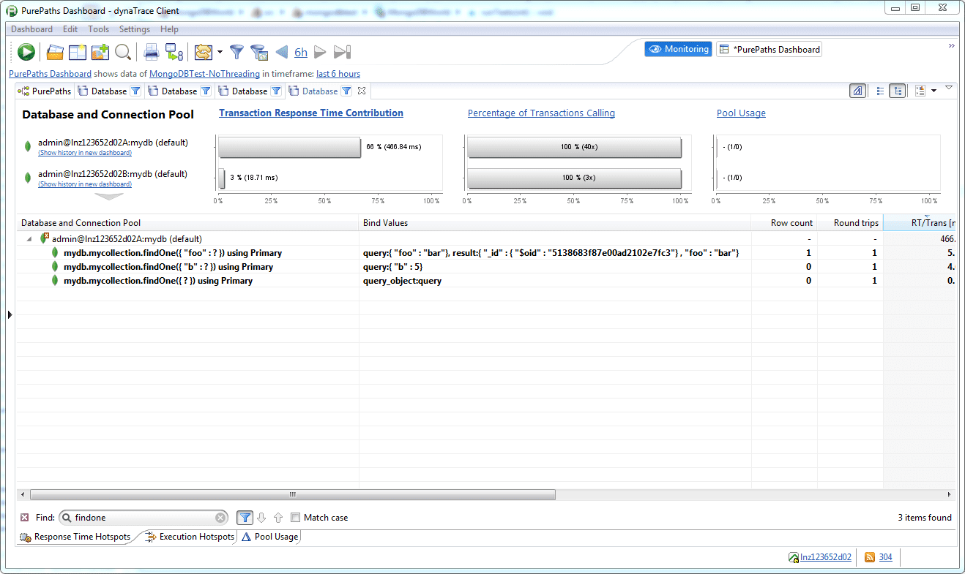Sort by Database and Connection Pool column header

[187, 222]
